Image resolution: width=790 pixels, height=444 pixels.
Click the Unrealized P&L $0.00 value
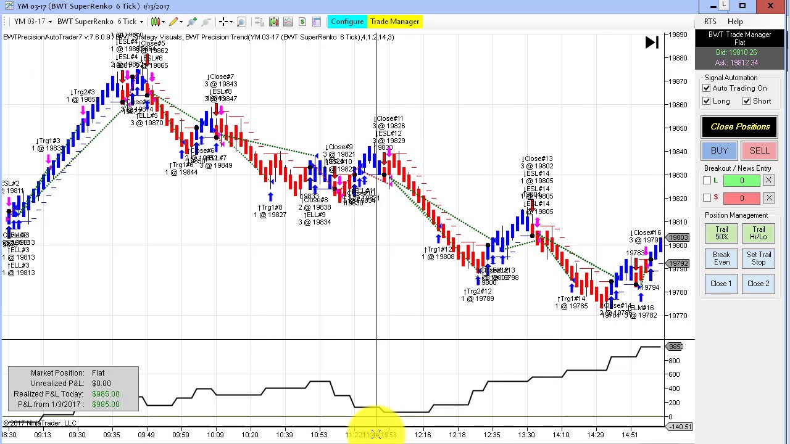(101, 384)
